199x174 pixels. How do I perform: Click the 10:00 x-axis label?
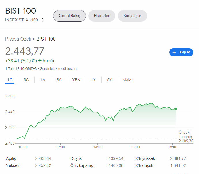[x=23, y=147]
